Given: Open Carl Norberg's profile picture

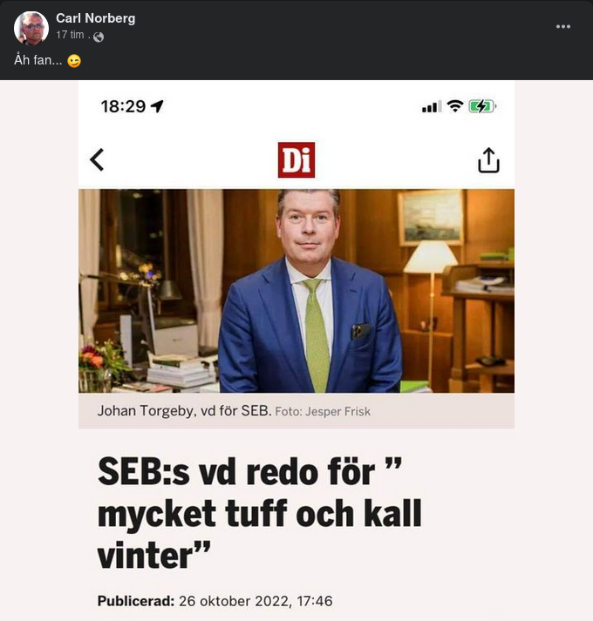Looking at the screenshot, I should click(x=31, y=28).
